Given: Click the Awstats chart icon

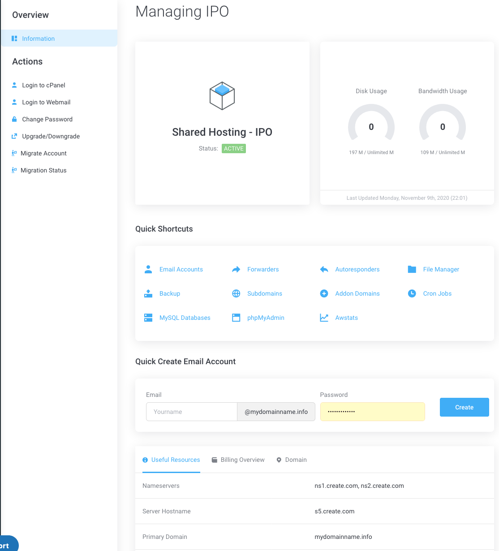Looking at the screenshot, I should click(324, 318).
